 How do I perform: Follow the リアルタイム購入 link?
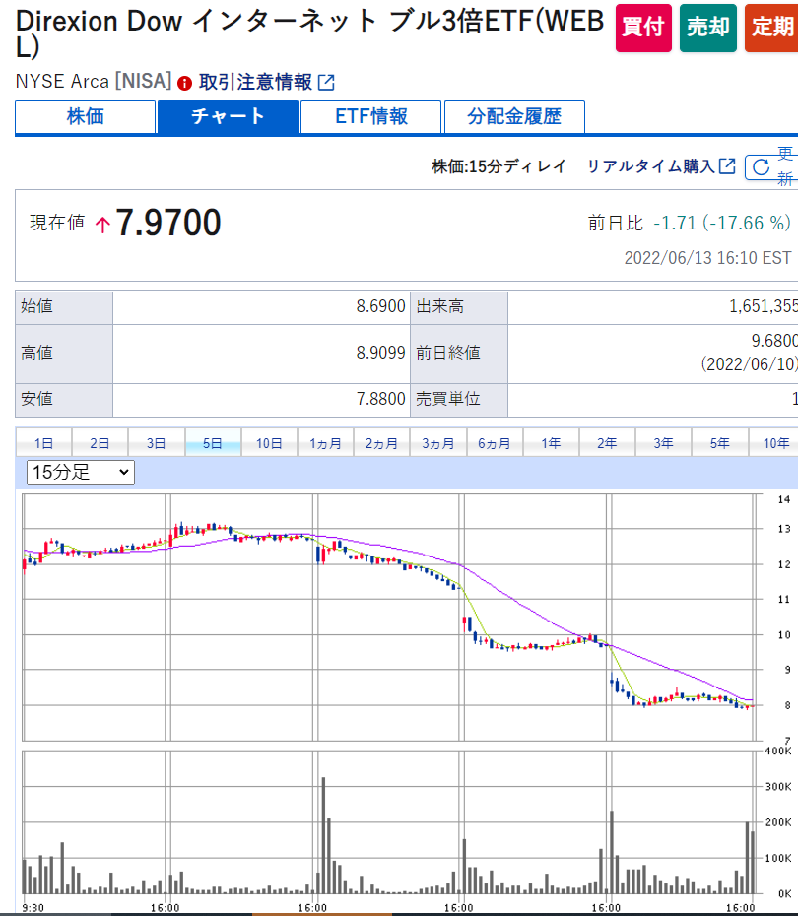coord(650,166)
